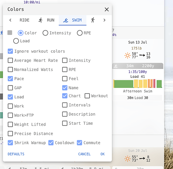Enable the Feel checkbox
Image resolution: width=173 pixels, height=169 pixels.
(65, 79)
